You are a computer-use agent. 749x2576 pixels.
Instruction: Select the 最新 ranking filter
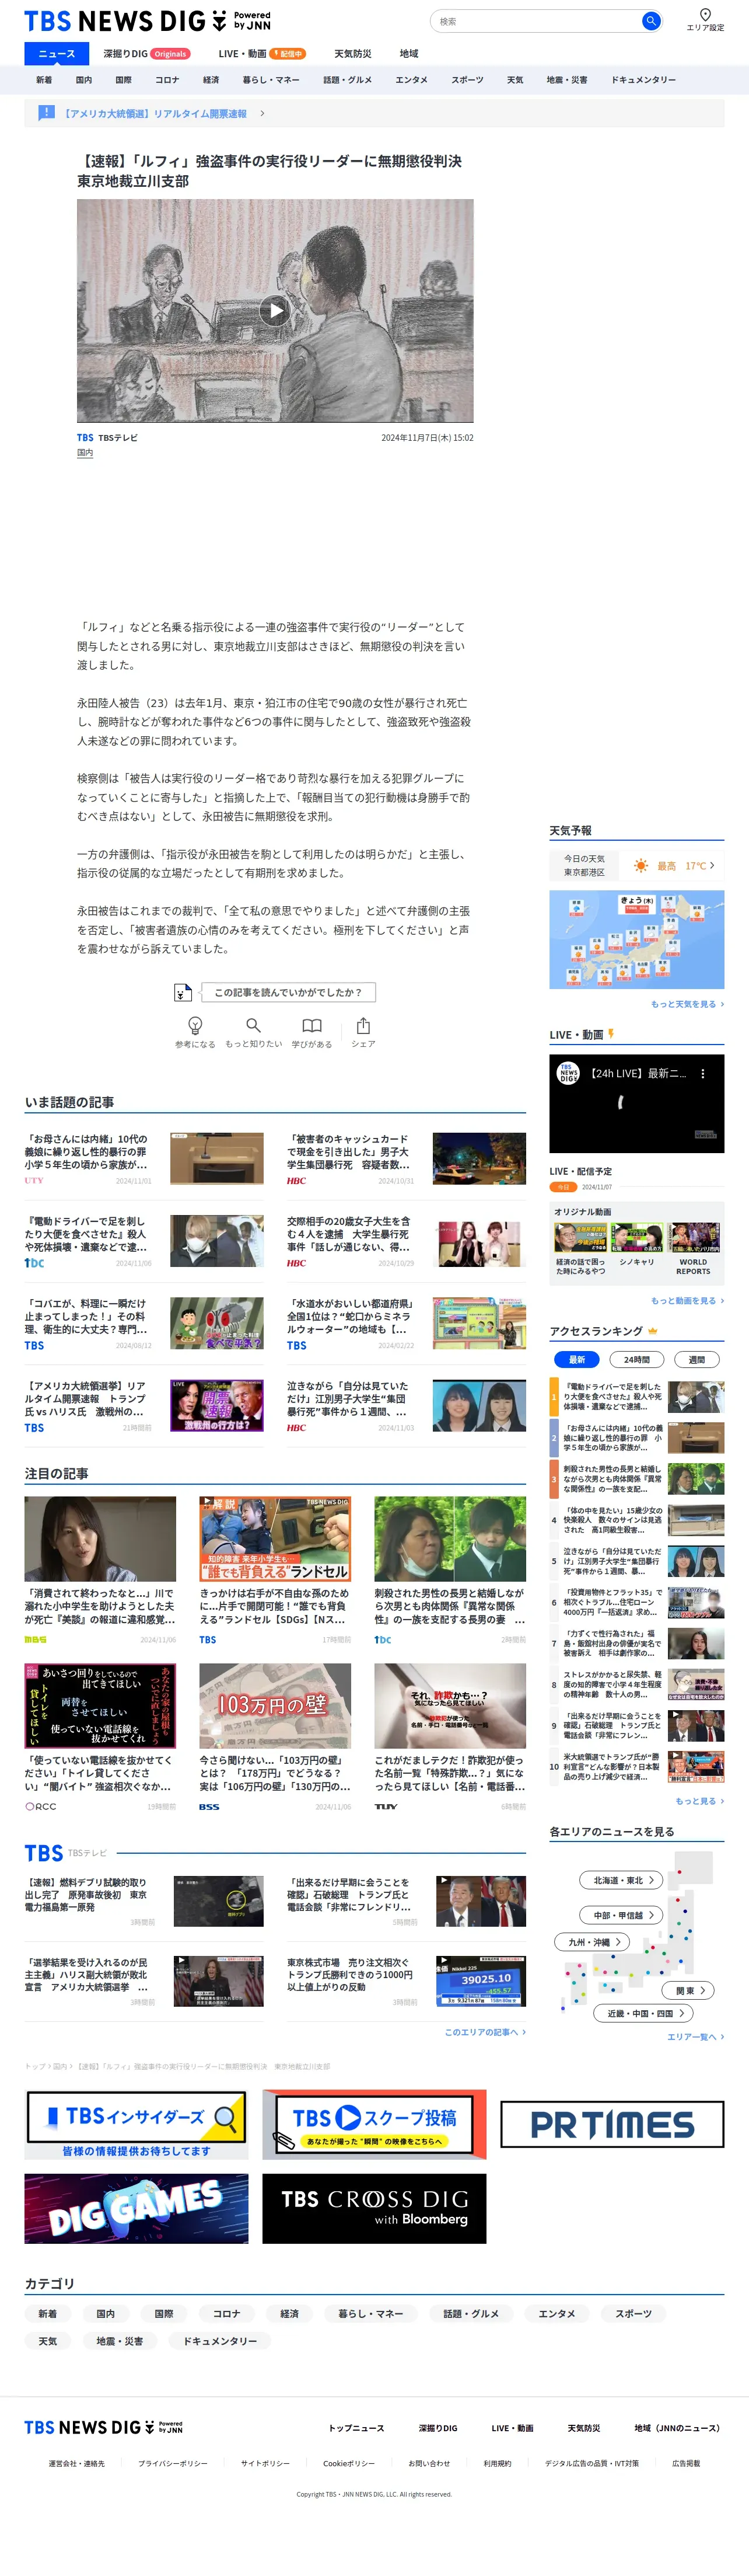coord(576,1359)
